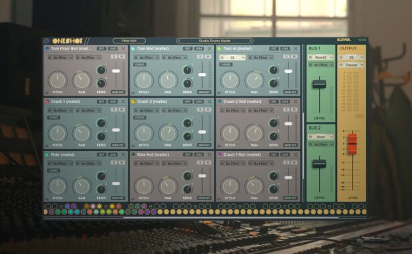Click the Pitch knob on Ride Roll (mallet)
Screen dimensions: 412x254
click(144, 186)
